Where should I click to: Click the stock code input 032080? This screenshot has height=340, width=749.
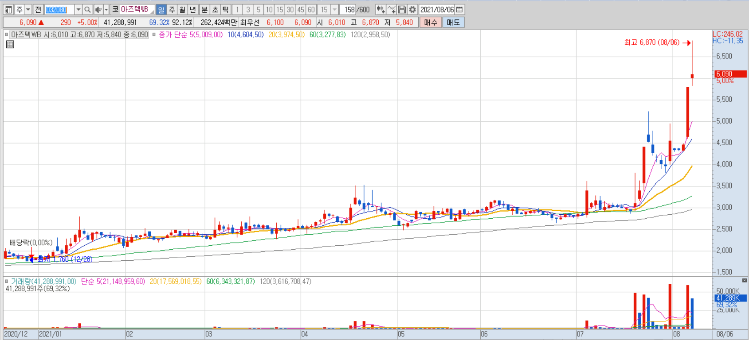59,9
